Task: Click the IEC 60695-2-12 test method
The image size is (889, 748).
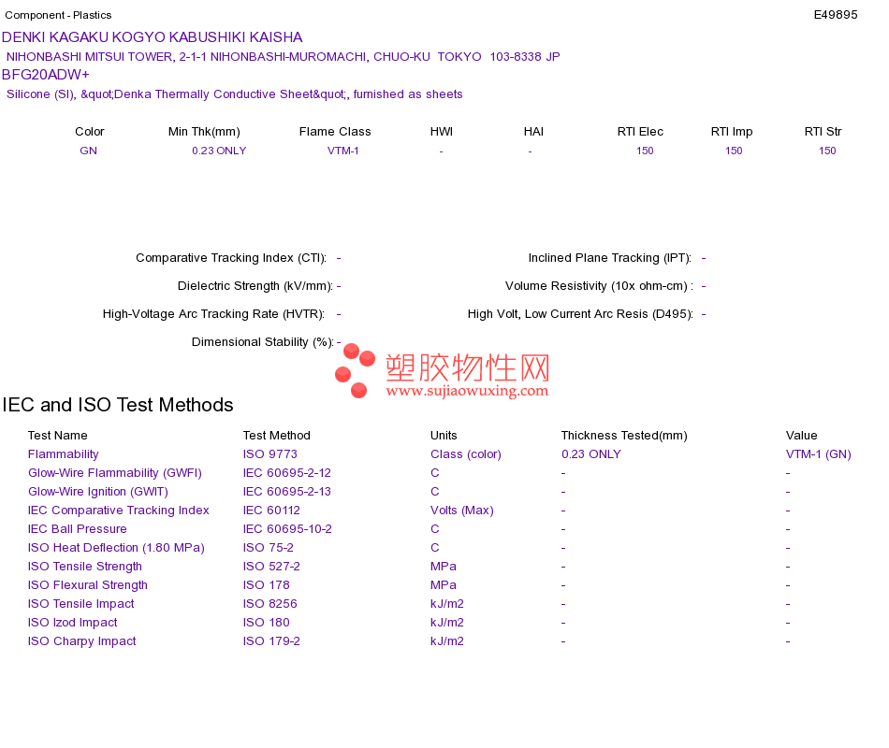Action: [287, 472]
